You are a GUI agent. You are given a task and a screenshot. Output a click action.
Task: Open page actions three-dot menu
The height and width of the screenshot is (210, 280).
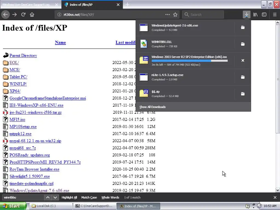[x=168, y=14]
